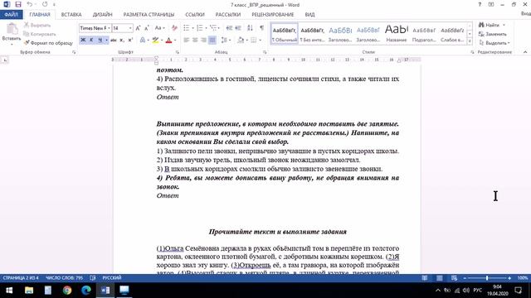Toggle paragraph marks (¶) display

[x=262, y=28]
